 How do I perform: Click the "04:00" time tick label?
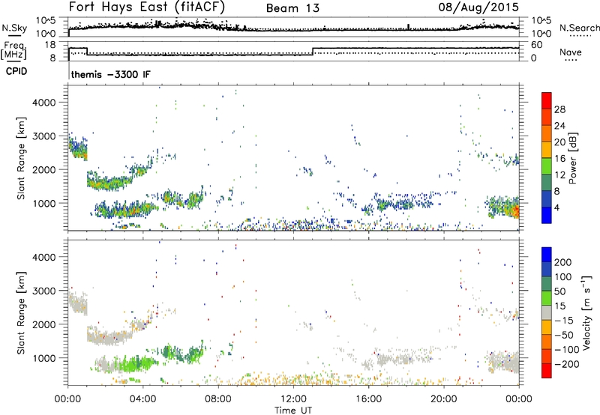[142, 399]
